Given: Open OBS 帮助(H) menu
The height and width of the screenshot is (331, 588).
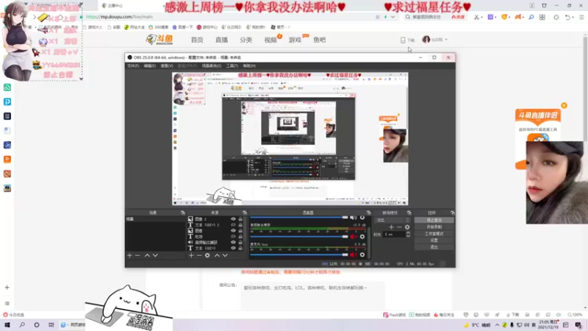Looking at the screenshot, I should (249, 66).
